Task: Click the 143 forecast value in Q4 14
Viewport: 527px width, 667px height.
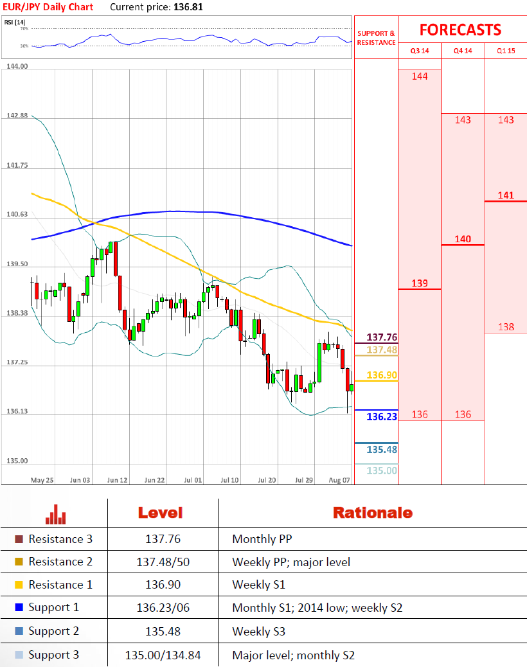Action: (463, 120)
